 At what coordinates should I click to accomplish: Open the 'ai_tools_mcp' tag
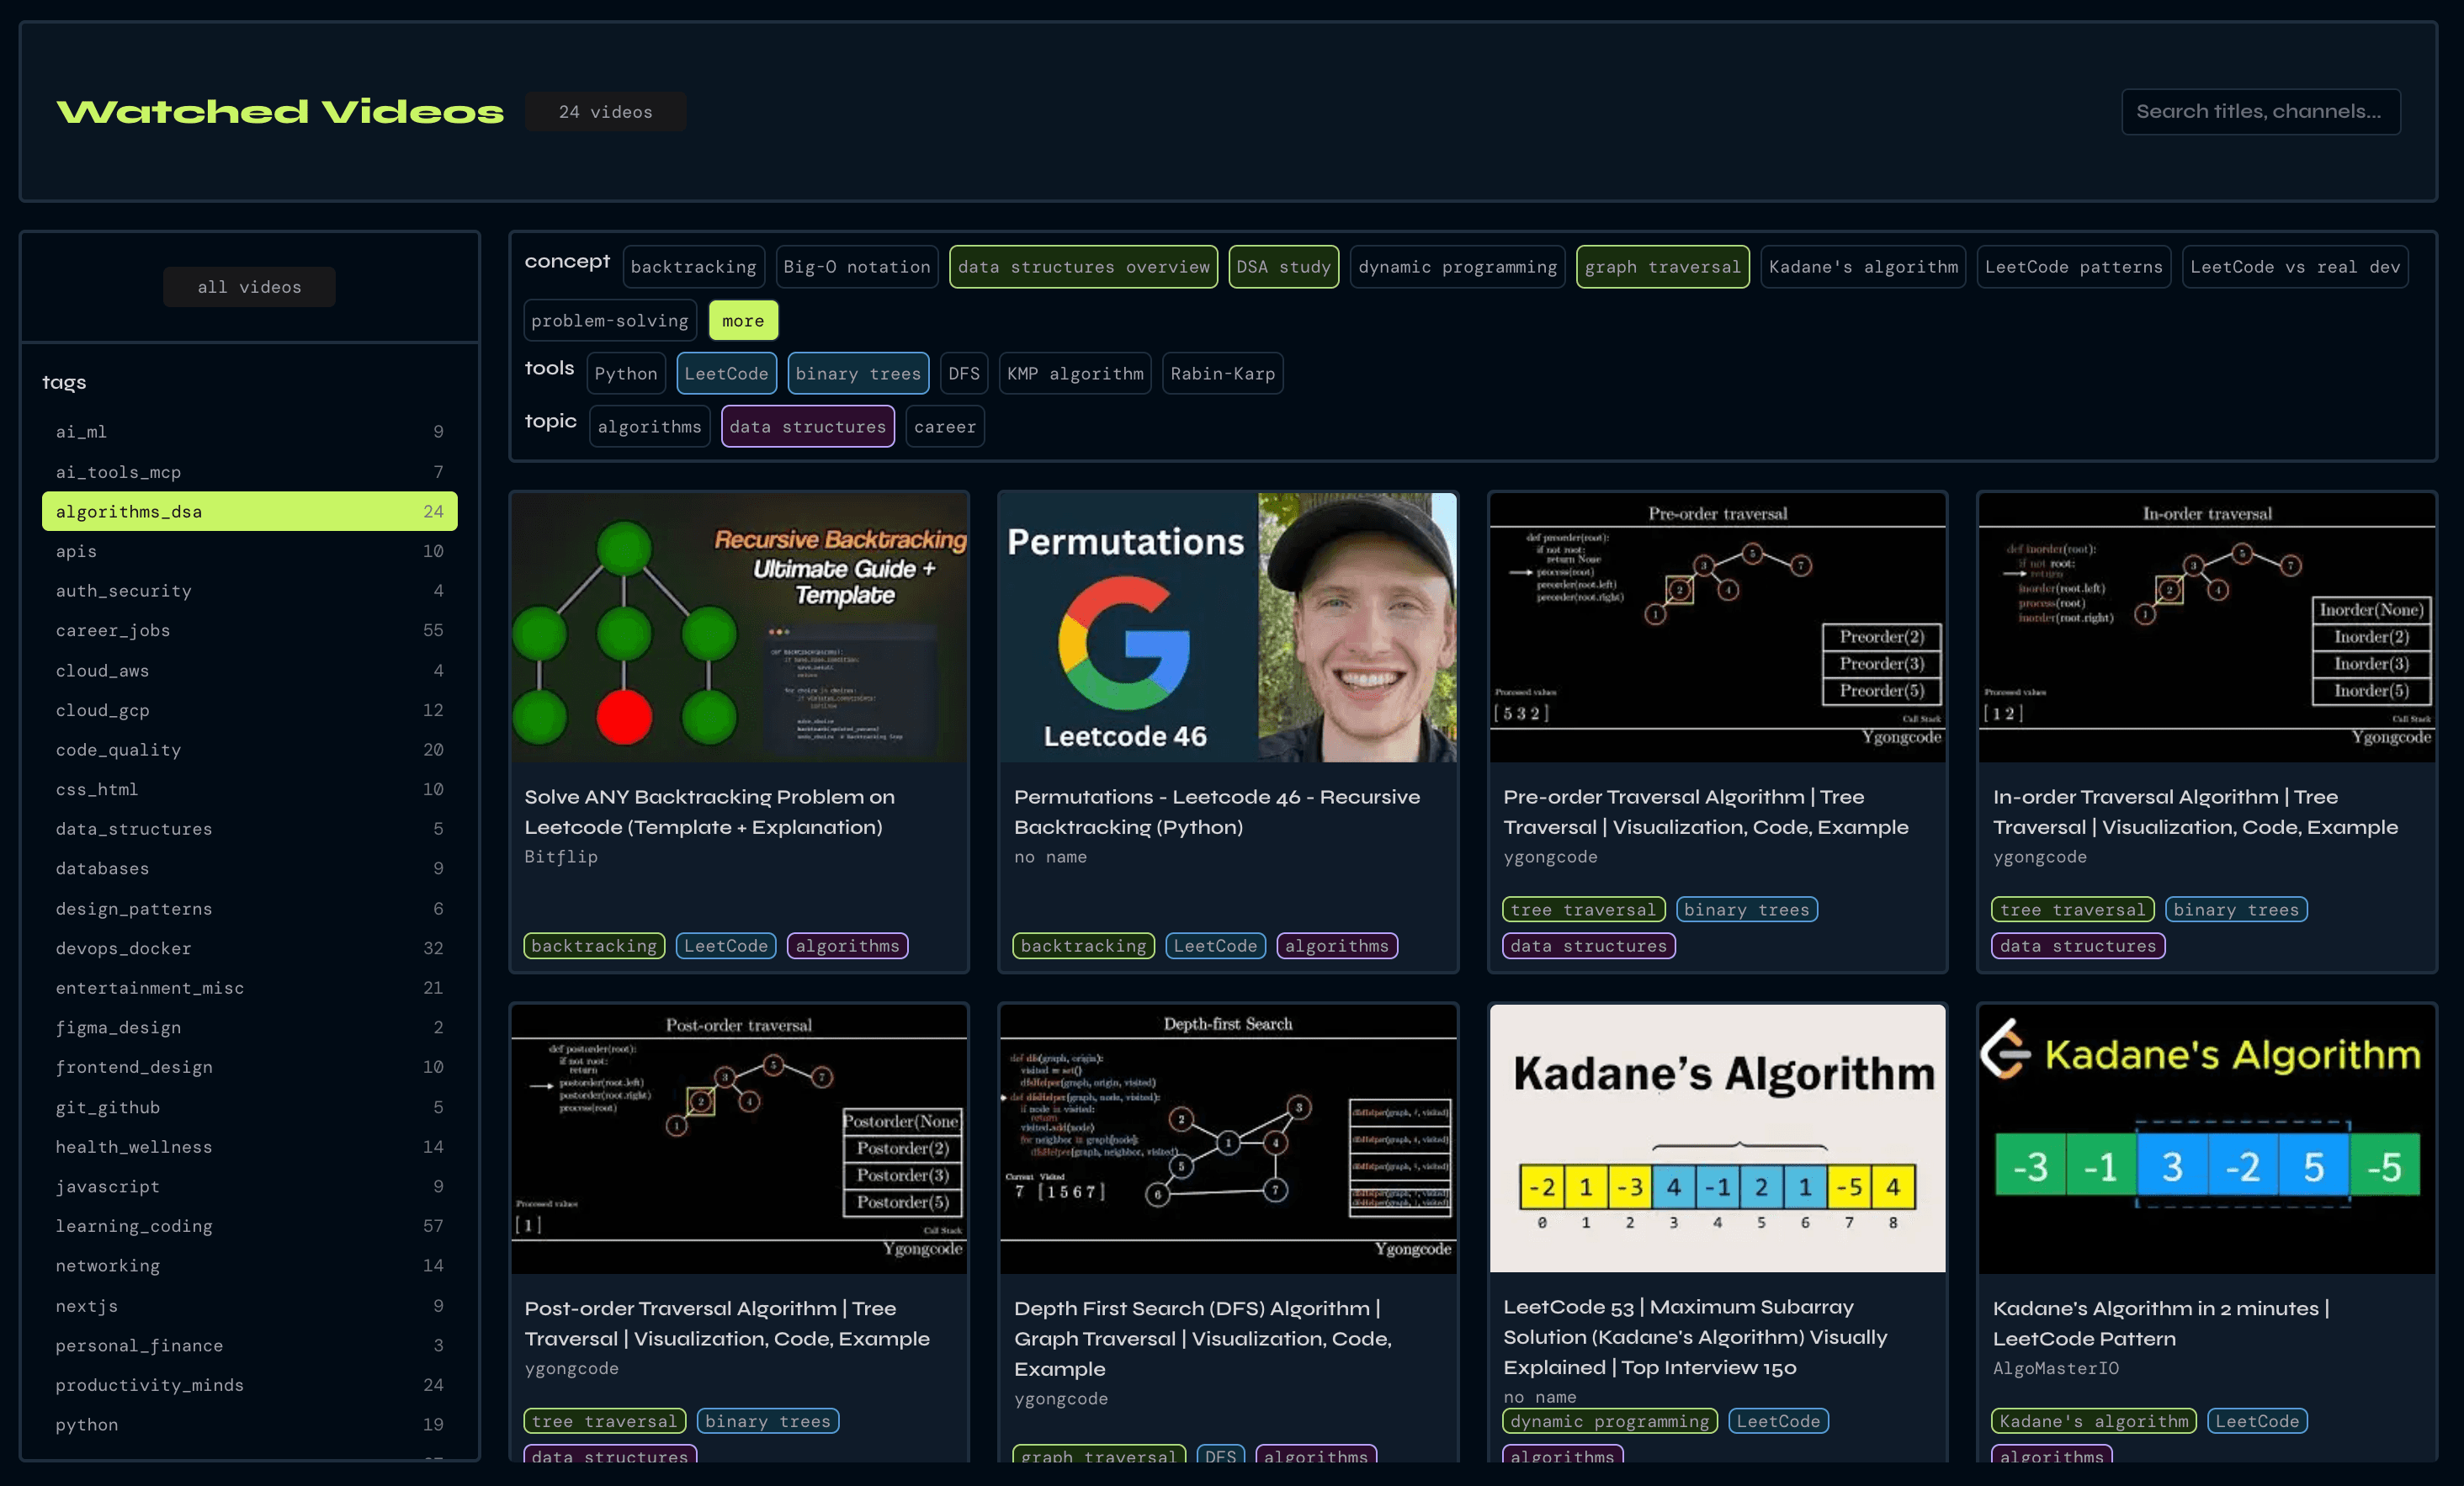point(249,472)
